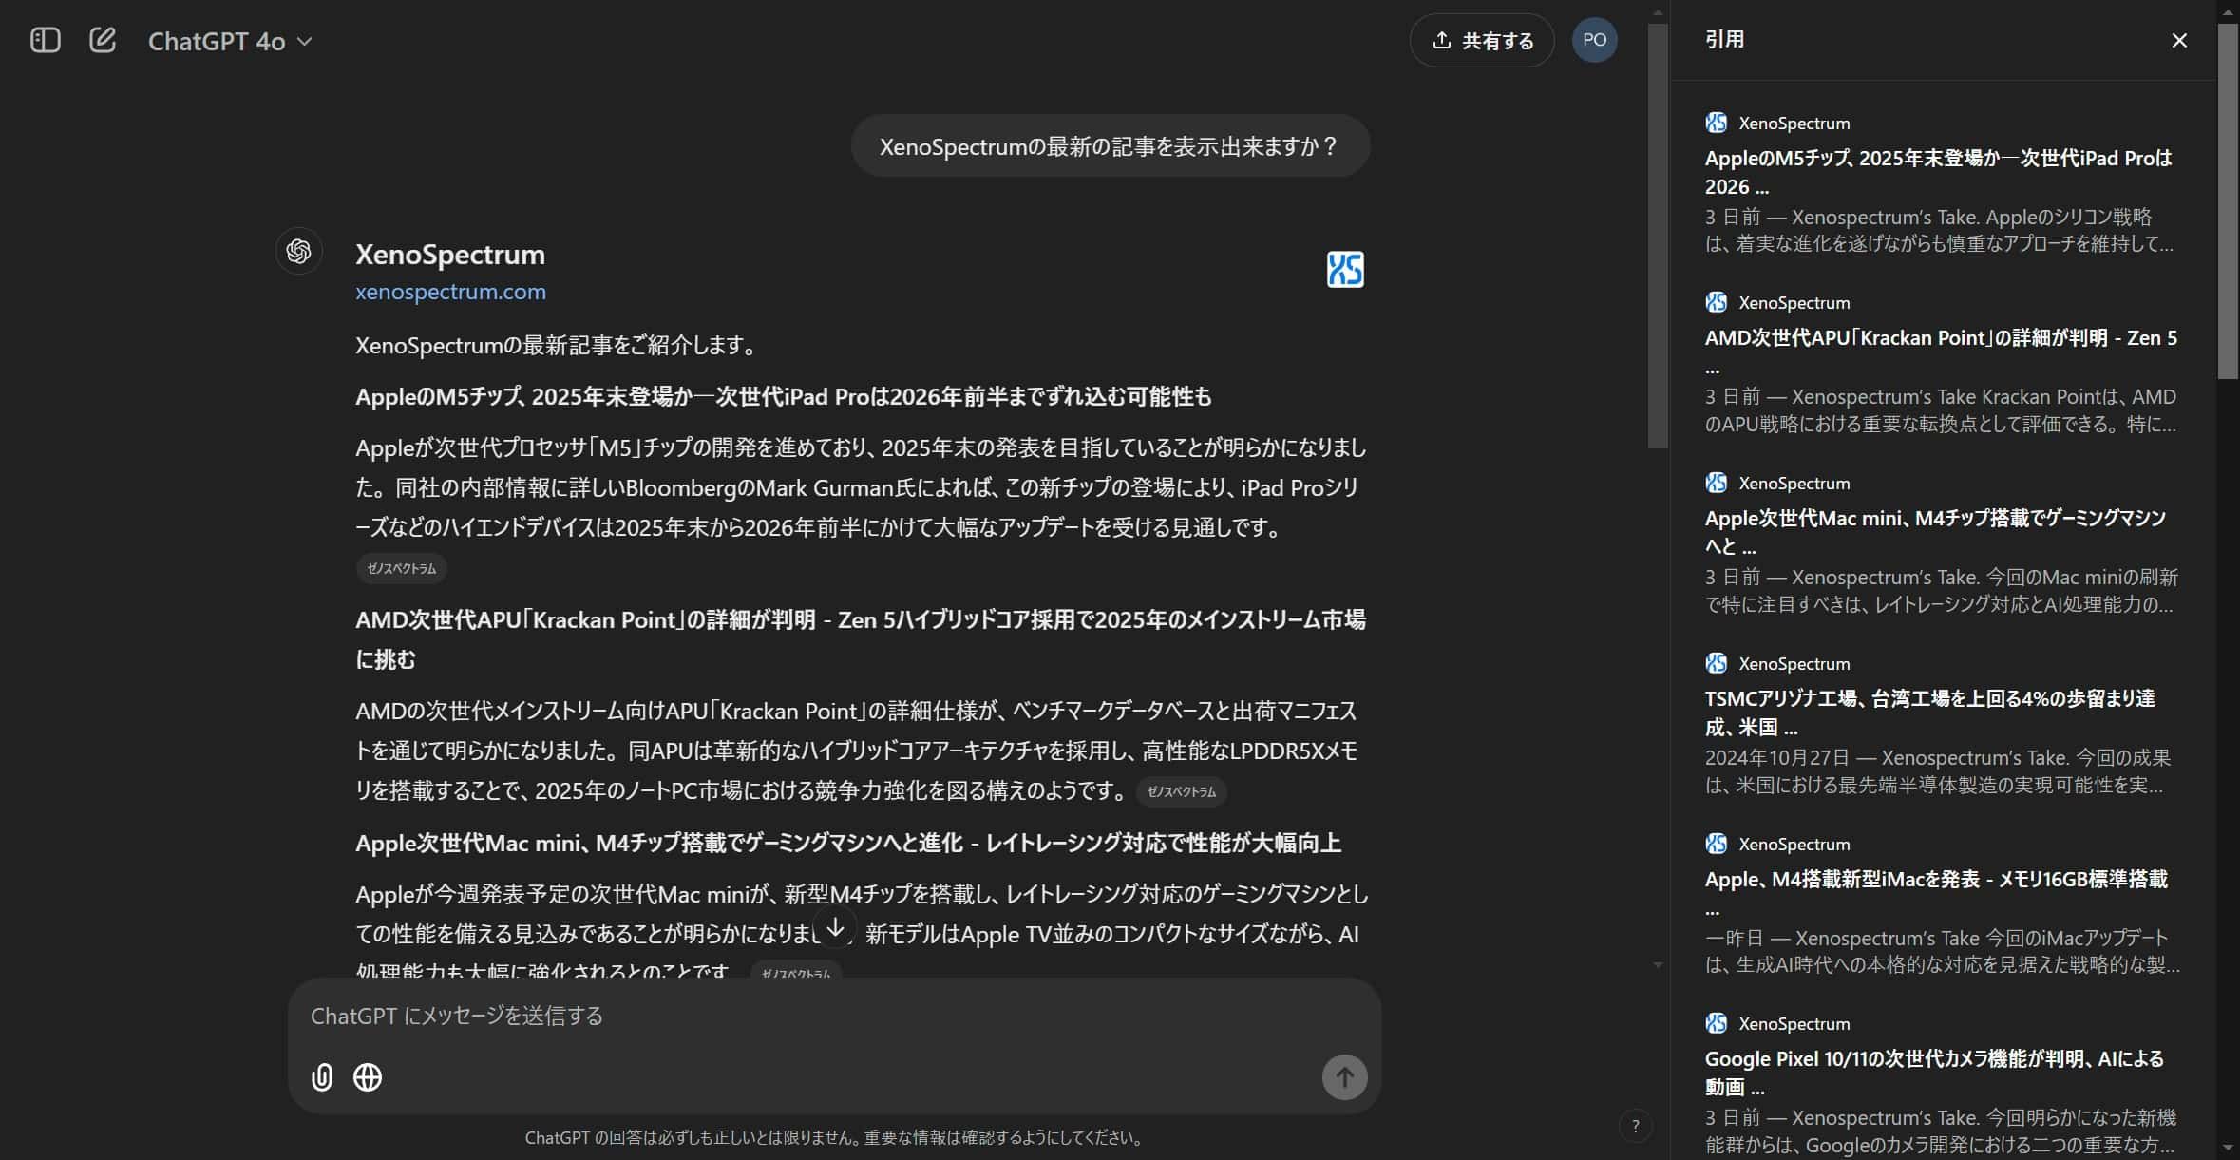Image resolution: width=2240 pixels, height=1160 pixels.
Task: Click the attach file paperclip icon
Action: click(x=322, y=1076)
